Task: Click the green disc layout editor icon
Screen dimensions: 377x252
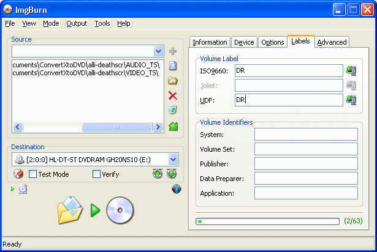Action: click(173, 126)
